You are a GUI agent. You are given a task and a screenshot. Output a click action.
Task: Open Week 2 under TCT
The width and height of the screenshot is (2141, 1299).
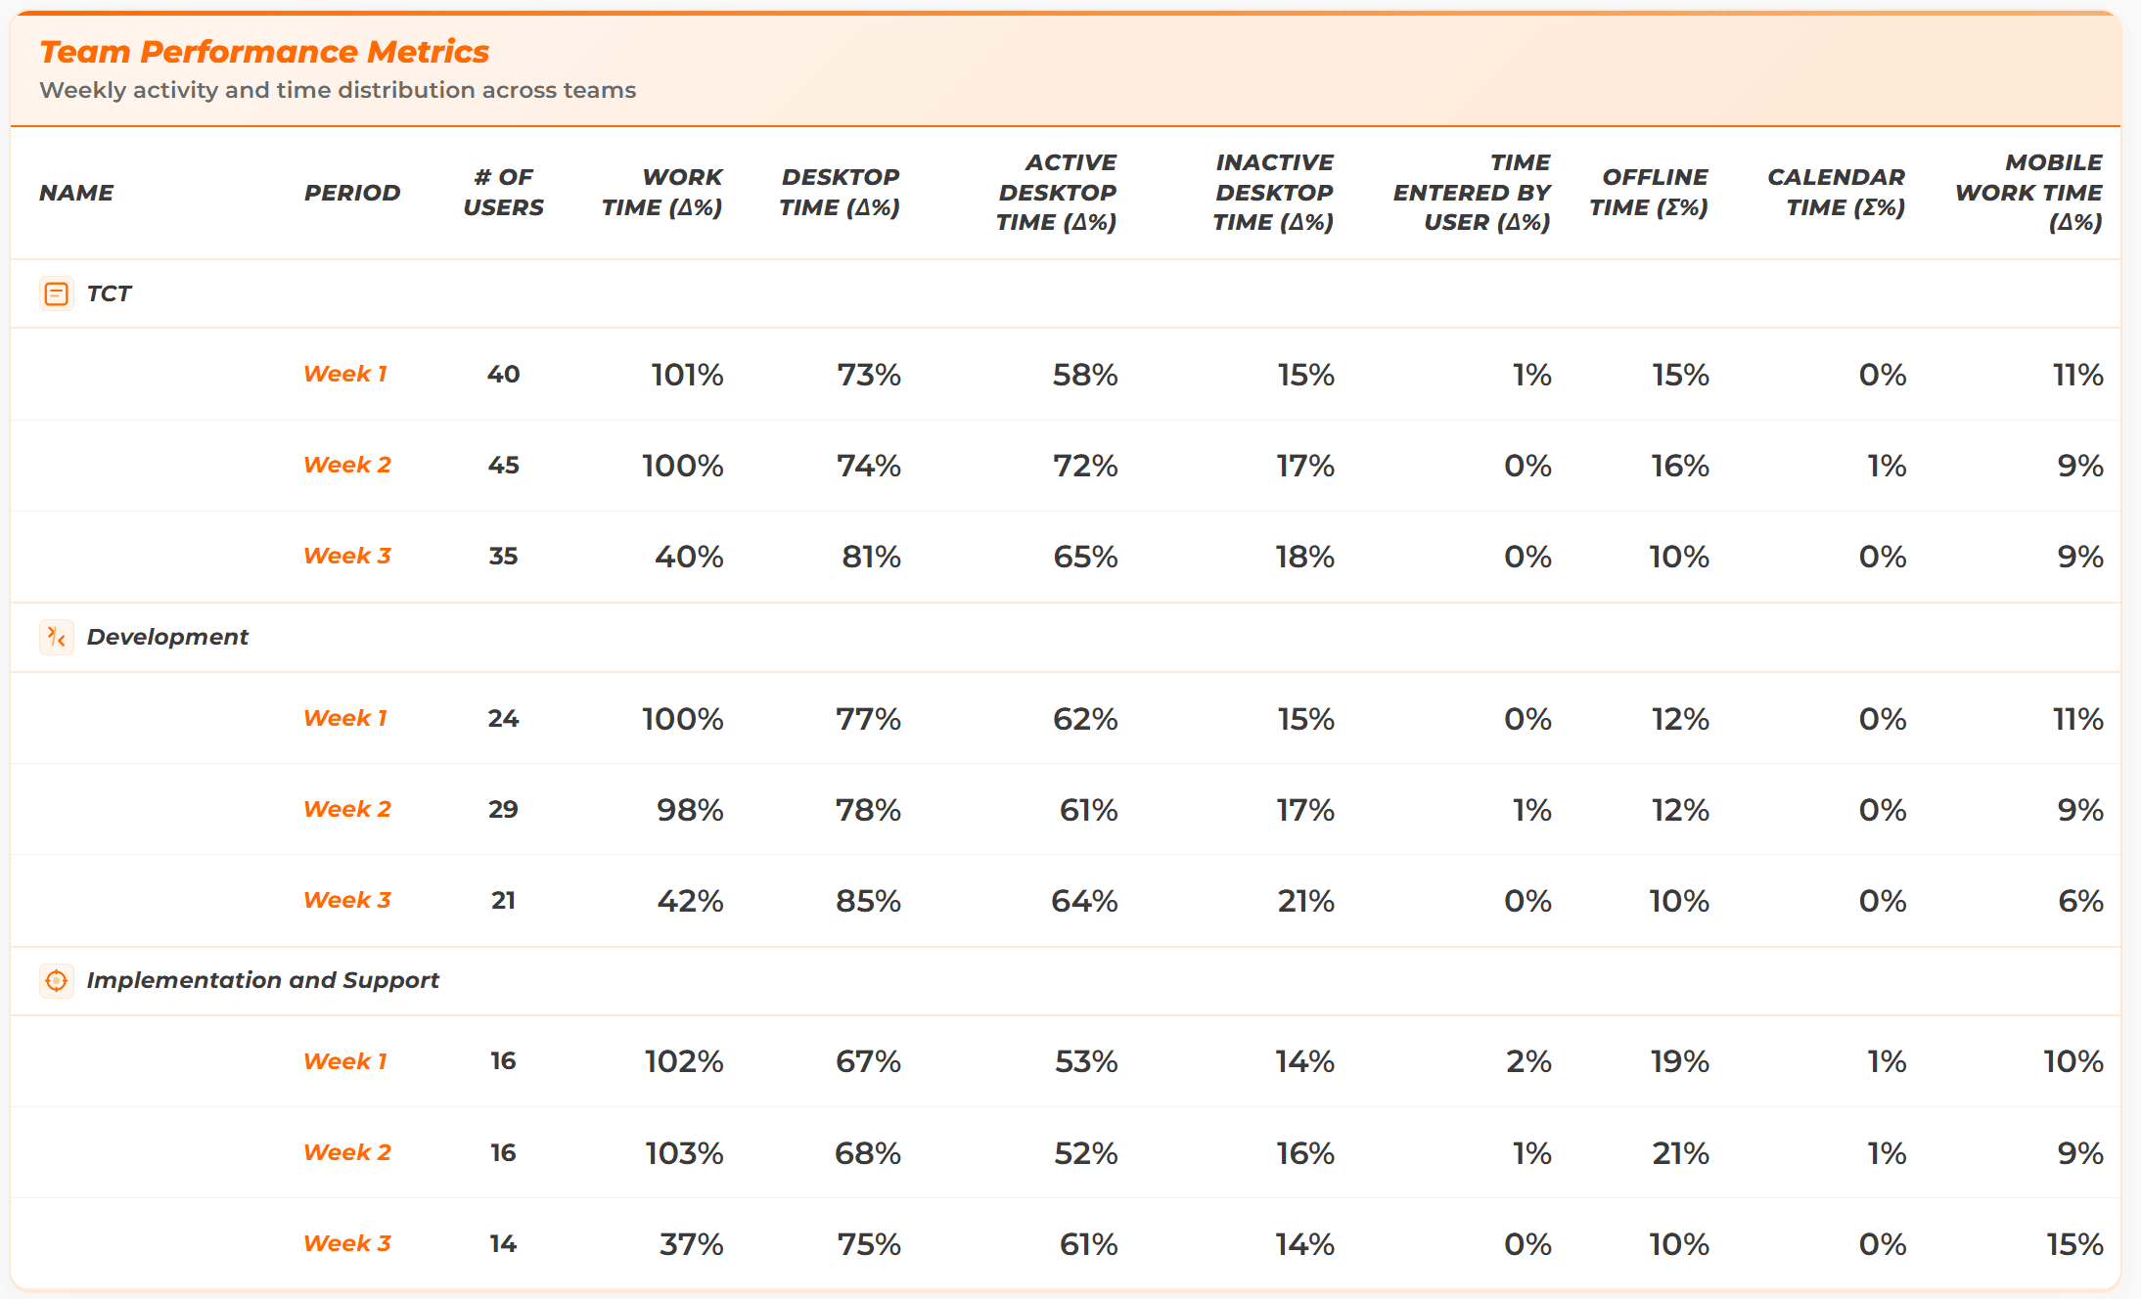347,465
